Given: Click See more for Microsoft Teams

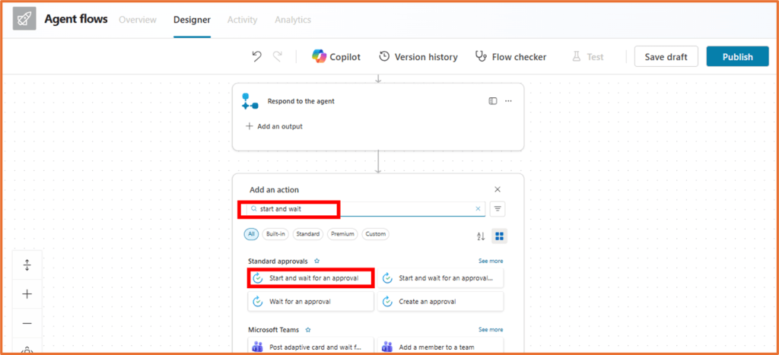Looking at the screenshot, I should [491, 329].
